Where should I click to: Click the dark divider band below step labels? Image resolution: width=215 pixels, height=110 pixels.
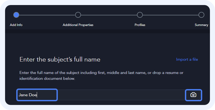coord(107,31)
